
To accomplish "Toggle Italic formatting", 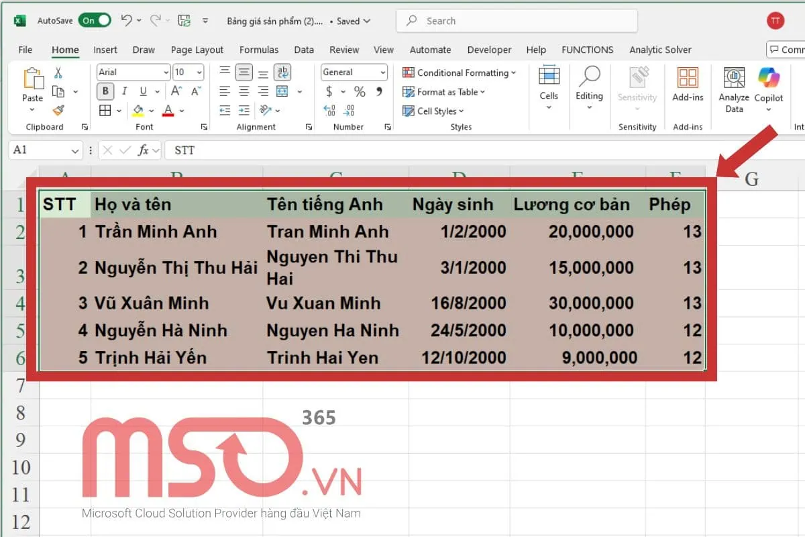I will coord(124,91).
